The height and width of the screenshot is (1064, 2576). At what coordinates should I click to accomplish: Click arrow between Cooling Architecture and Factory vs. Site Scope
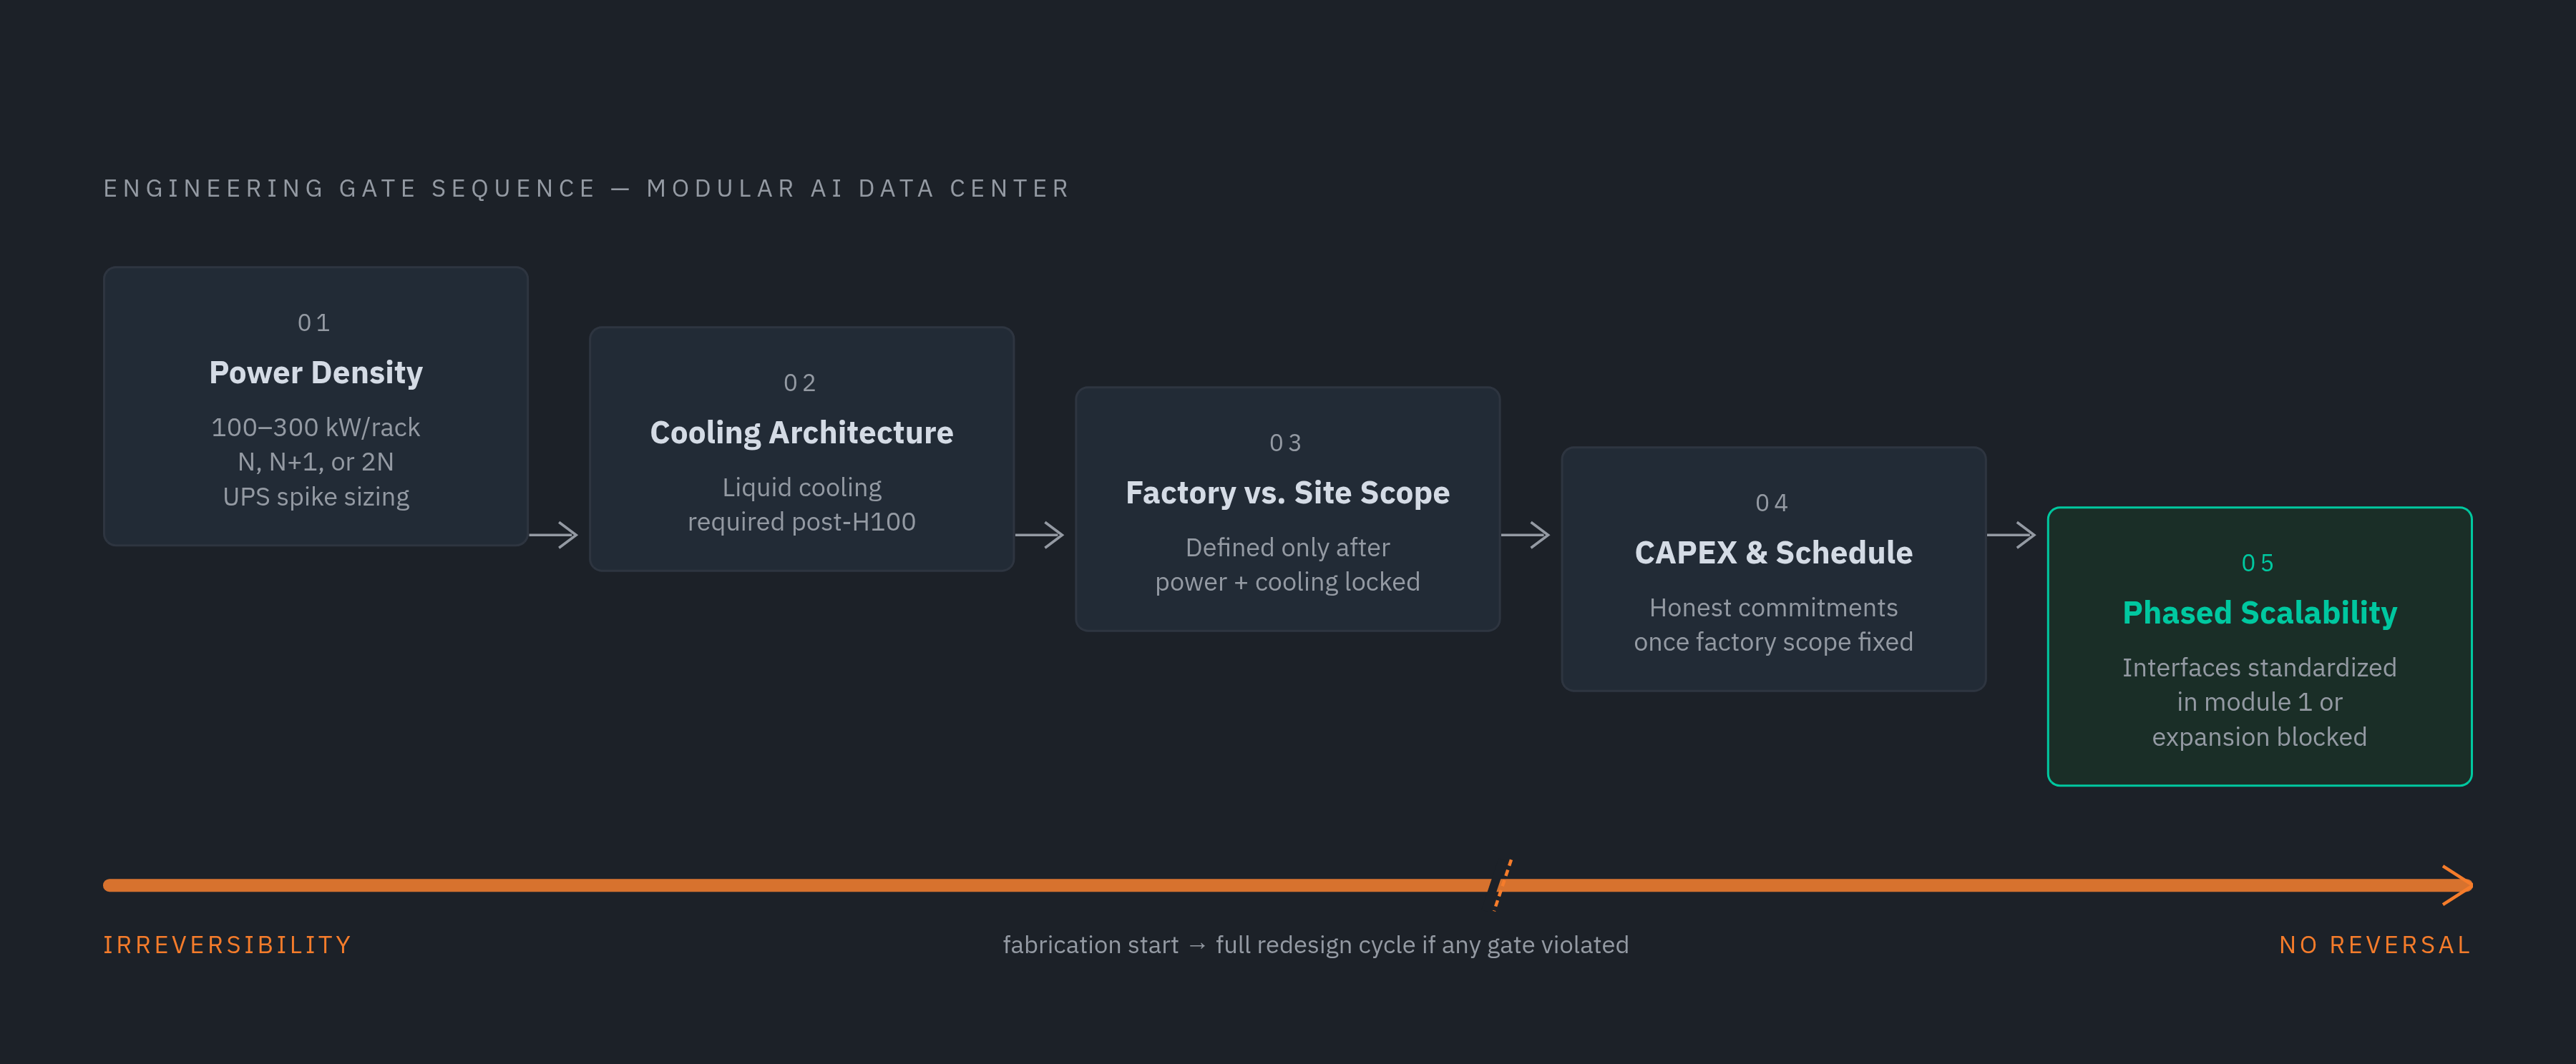1040,536
